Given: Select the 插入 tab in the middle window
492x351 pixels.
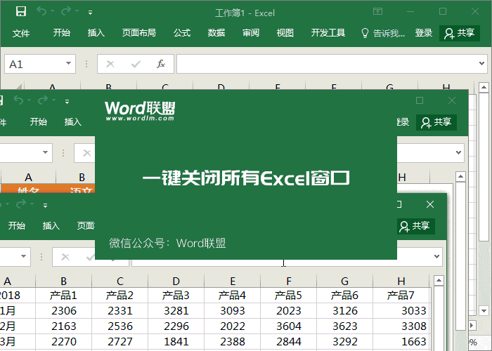Looking at the screenshot, I should [73, 121].
